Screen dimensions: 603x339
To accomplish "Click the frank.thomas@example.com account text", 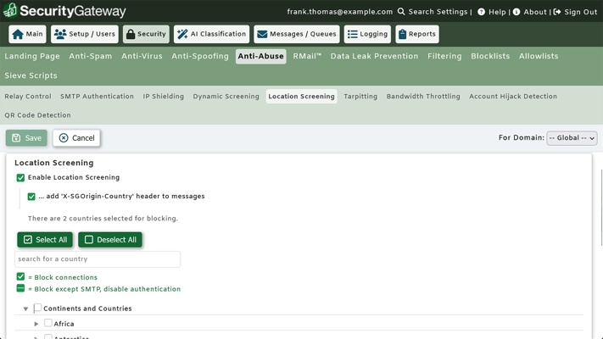I will [x=340, y=12].
